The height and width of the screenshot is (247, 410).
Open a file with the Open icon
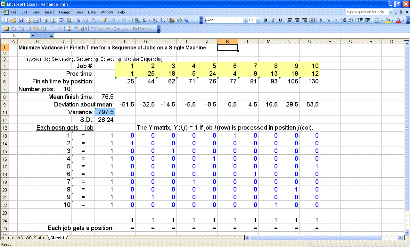13,20
